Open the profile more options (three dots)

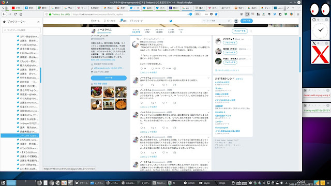pos(251,31)
